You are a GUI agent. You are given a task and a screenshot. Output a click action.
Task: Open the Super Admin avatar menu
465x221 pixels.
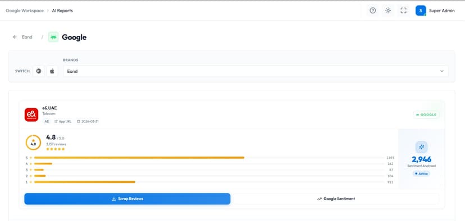click(421, 11)
